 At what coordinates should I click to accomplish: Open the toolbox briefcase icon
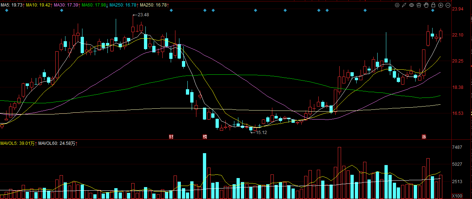pyautogui.click(x=419, y=5)
